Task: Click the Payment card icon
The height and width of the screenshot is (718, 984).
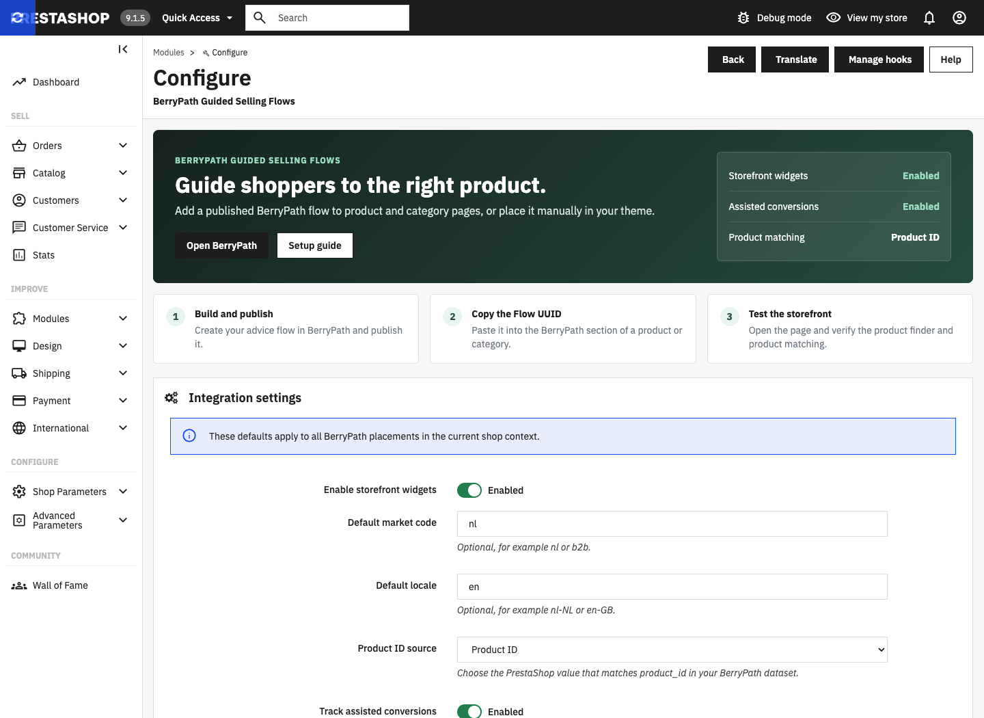Action: point(19,401)
